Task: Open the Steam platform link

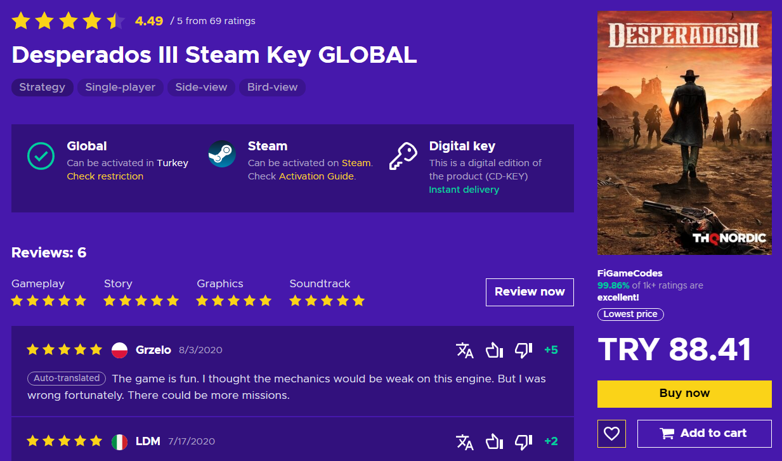Action: (x=356, y=163)
